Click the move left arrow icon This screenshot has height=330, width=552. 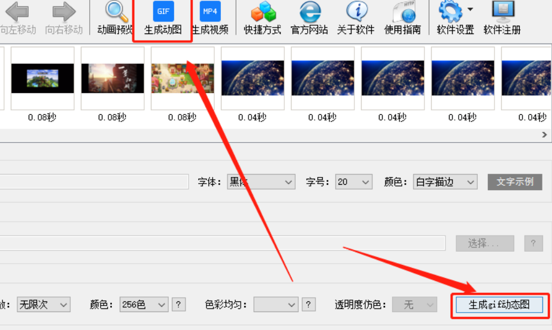point(17,11)
